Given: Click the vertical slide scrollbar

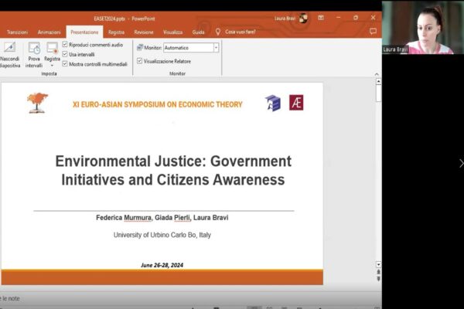Looking at the screenshot, I should (x=378, y=178).
